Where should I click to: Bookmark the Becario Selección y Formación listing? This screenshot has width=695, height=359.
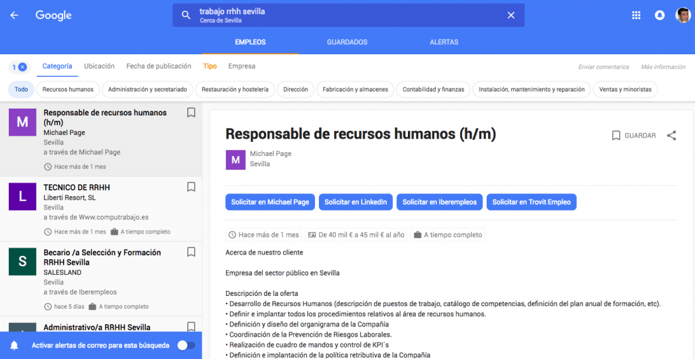(x=191, y=252)
